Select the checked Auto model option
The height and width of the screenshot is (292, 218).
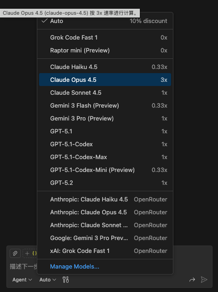pyautogui.click(x=105, y=21)
